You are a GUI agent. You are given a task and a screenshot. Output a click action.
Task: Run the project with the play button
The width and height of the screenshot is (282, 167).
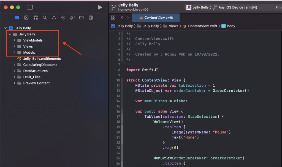(100, 7)
